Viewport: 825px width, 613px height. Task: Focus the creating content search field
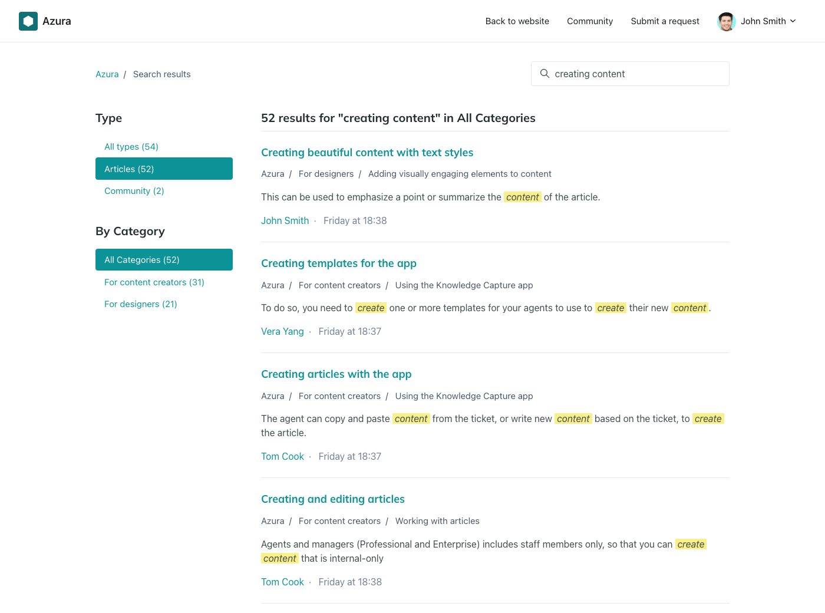pos(636,74)
